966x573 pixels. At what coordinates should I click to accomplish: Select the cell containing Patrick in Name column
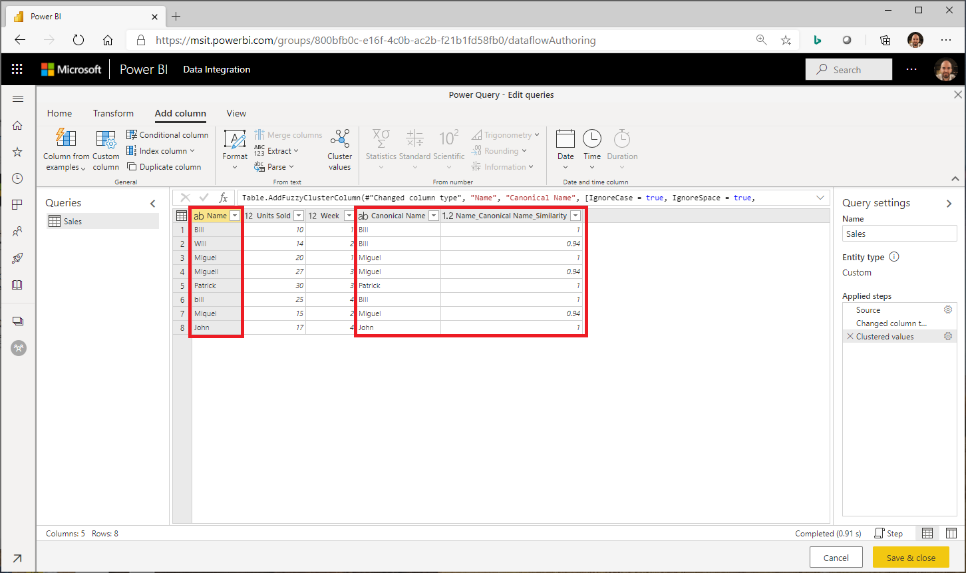pos(216,286)
